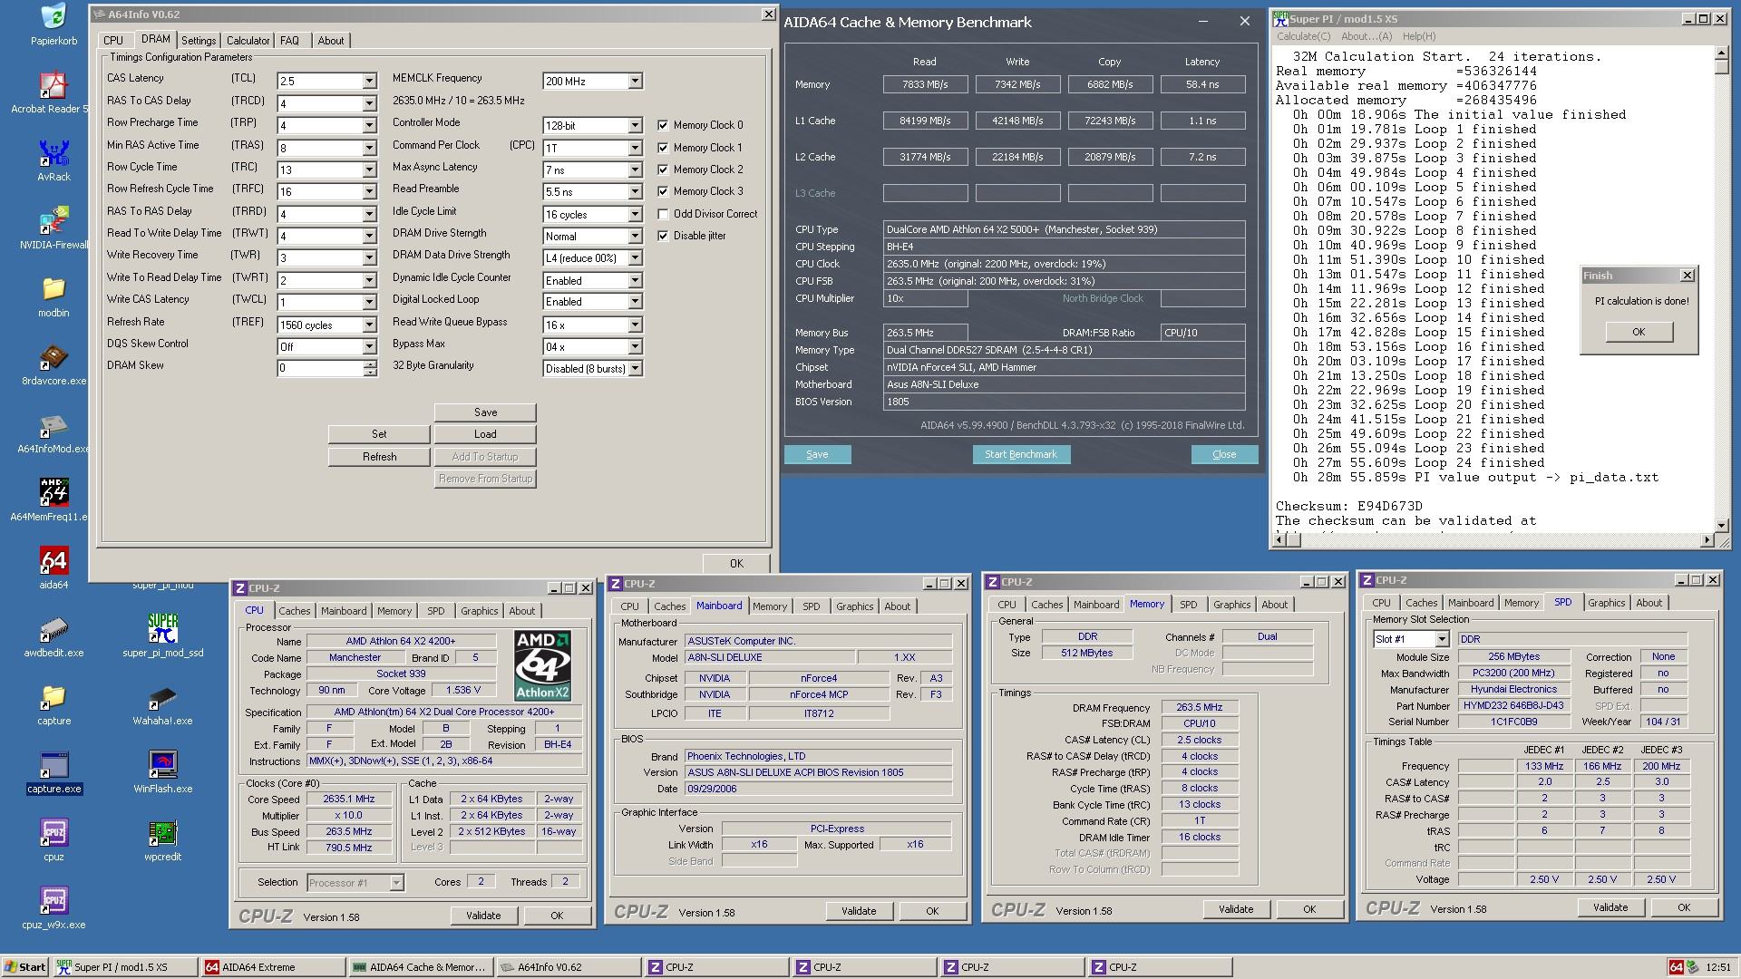Click the DRAM Skew spinner up arrow
The height and width of the screenshot is (979, 1741).
point(370,364)
